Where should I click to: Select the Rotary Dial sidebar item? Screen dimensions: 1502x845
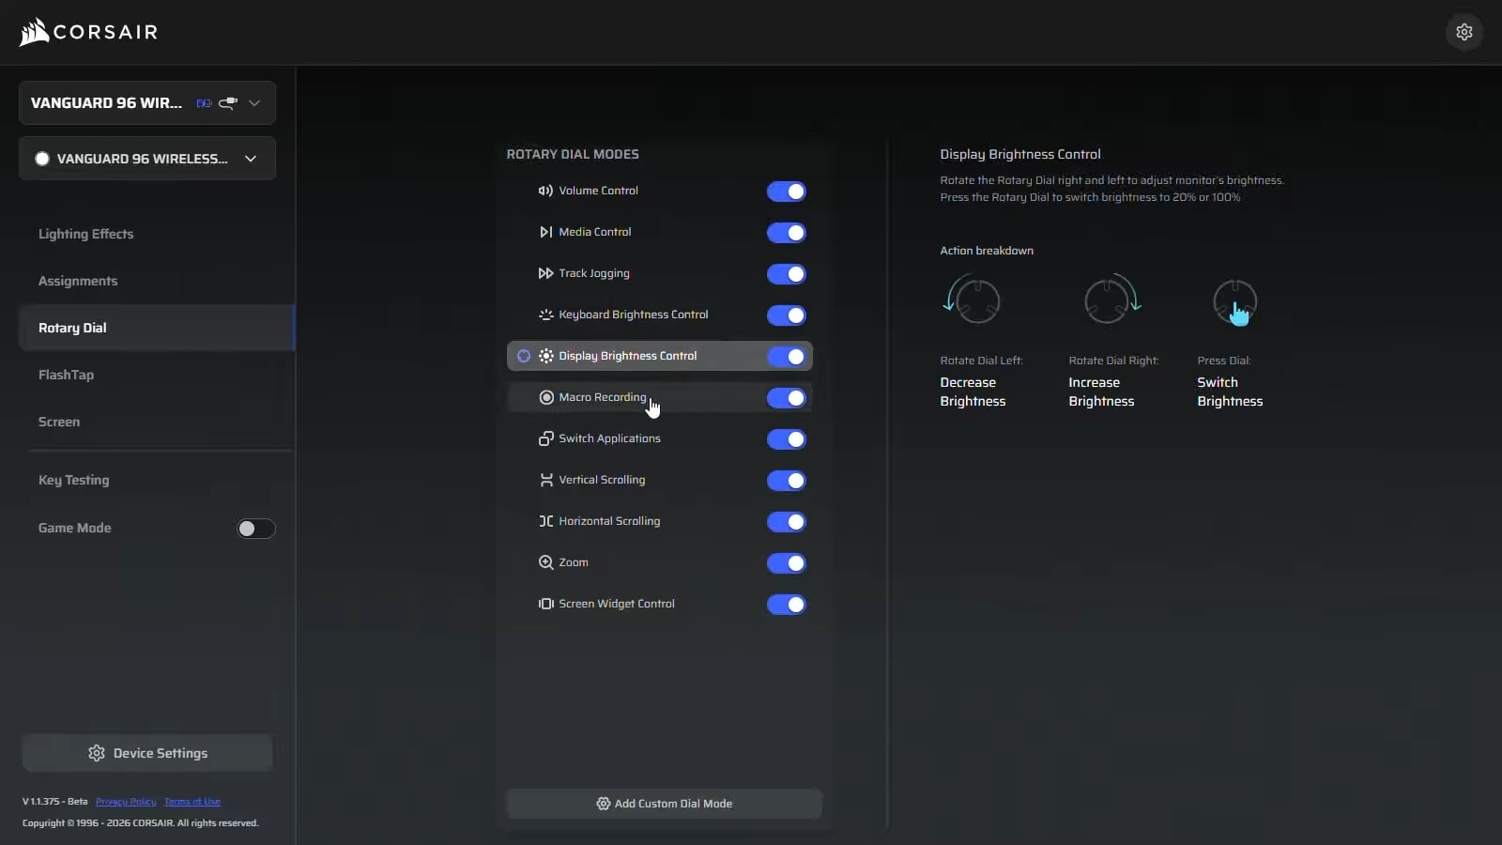[x=157, y=328]
